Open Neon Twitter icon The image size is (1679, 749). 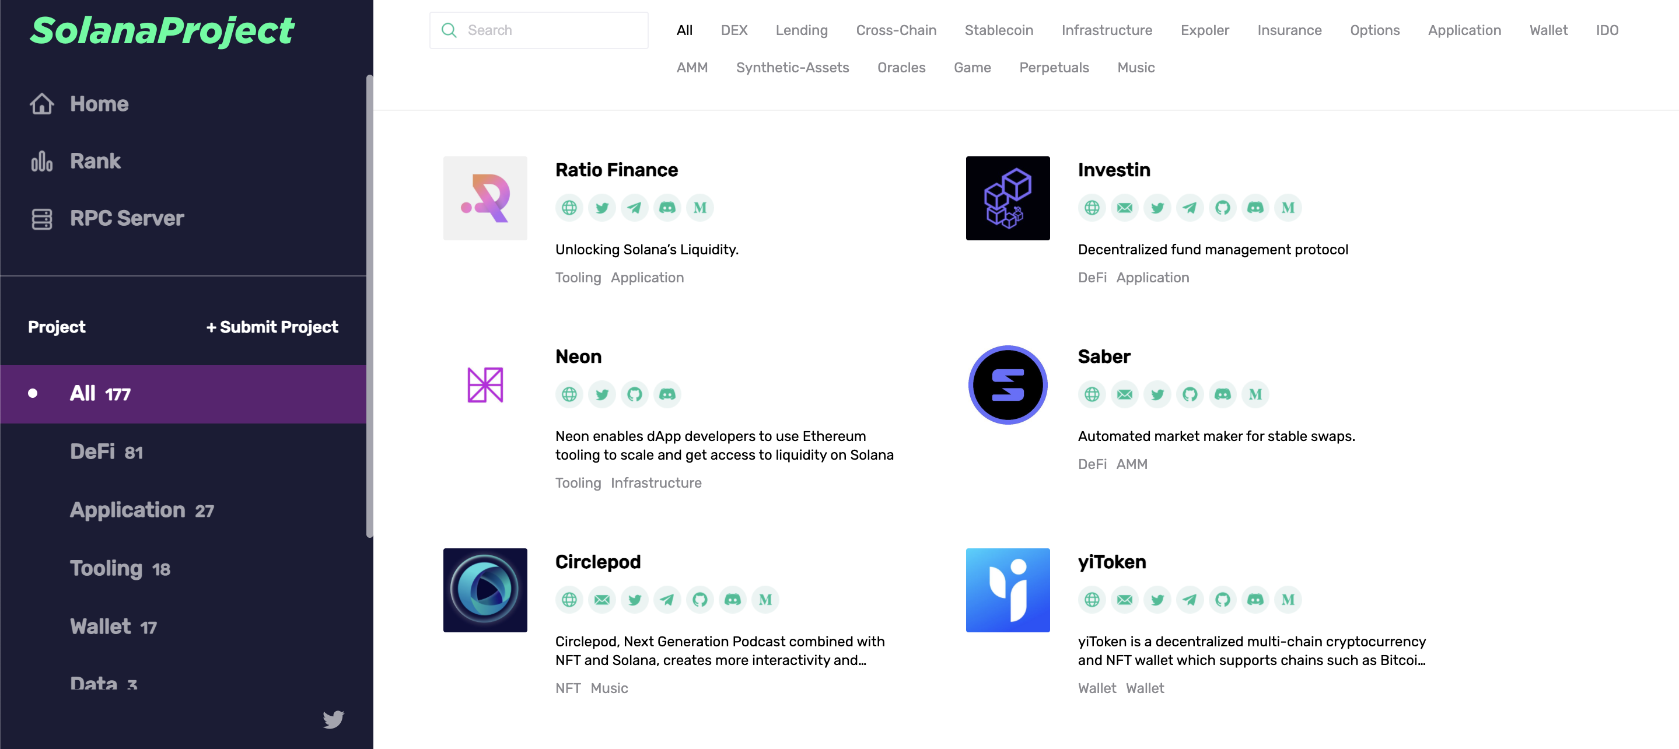pos(601,394)
